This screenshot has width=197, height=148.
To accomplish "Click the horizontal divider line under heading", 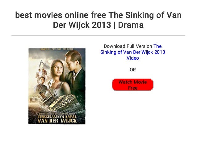I will [x=98, y=36].
